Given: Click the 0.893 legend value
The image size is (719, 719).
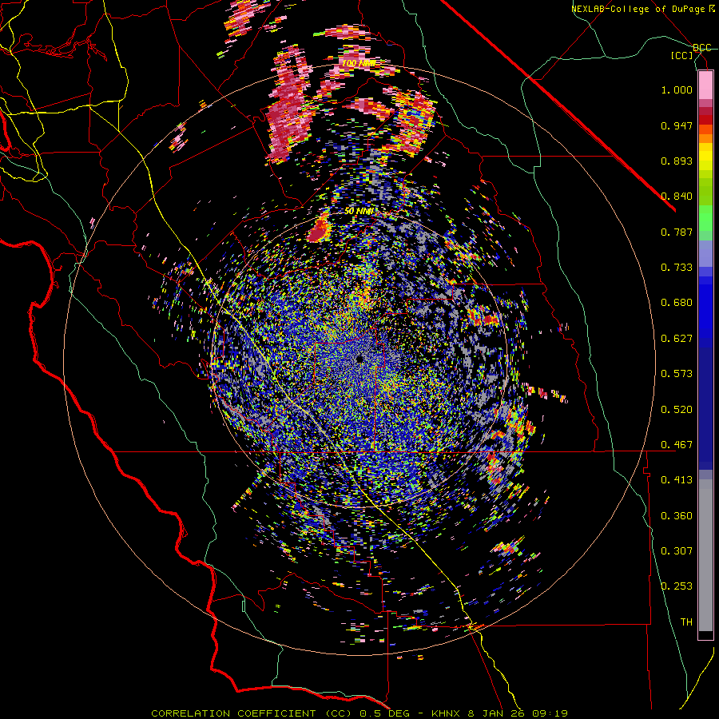Looking at the screenshot, I should point(677,161).
